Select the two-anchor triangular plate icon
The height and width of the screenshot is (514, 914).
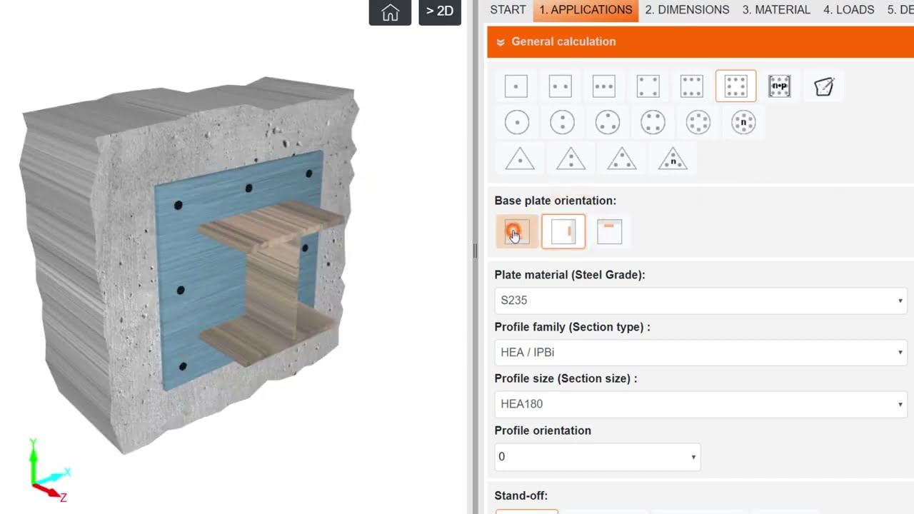pos(571,158)
